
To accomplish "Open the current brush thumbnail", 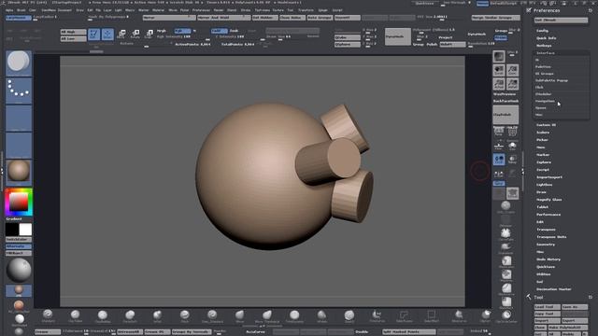I will pos(19,63).
